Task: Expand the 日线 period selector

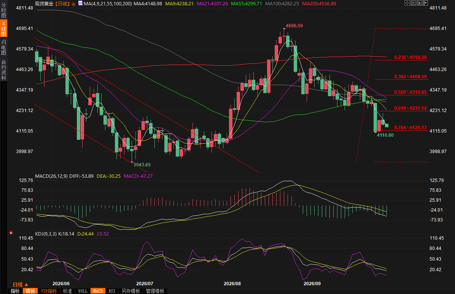Action: [x=20, y=285]
